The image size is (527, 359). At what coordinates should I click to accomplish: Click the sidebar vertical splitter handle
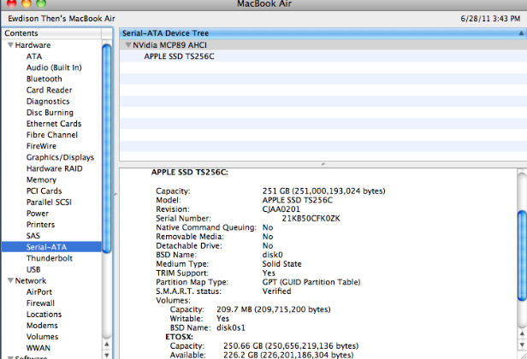click(115, 194)
